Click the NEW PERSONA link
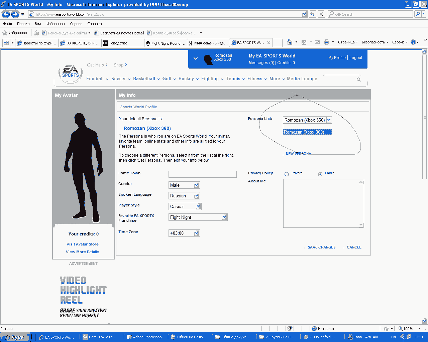Image resolution: width=428 pixels, height=342 pixels. (x=298, y=154)
